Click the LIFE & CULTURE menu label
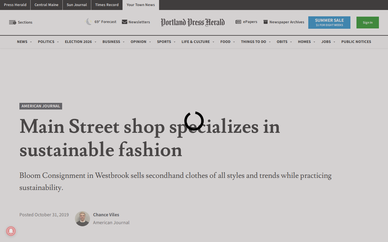 pyautogui.click(x=196, y=42)
